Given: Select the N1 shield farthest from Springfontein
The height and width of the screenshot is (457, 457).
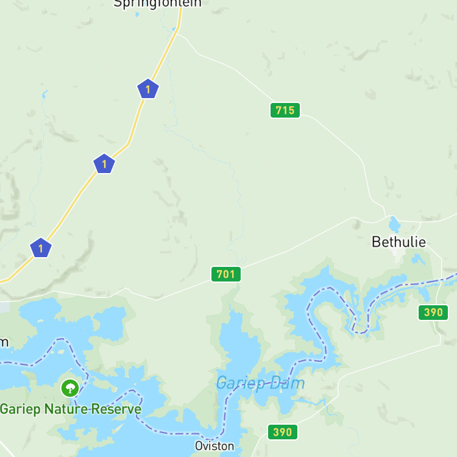Looking at the screenshot, I should click(41, 248).
